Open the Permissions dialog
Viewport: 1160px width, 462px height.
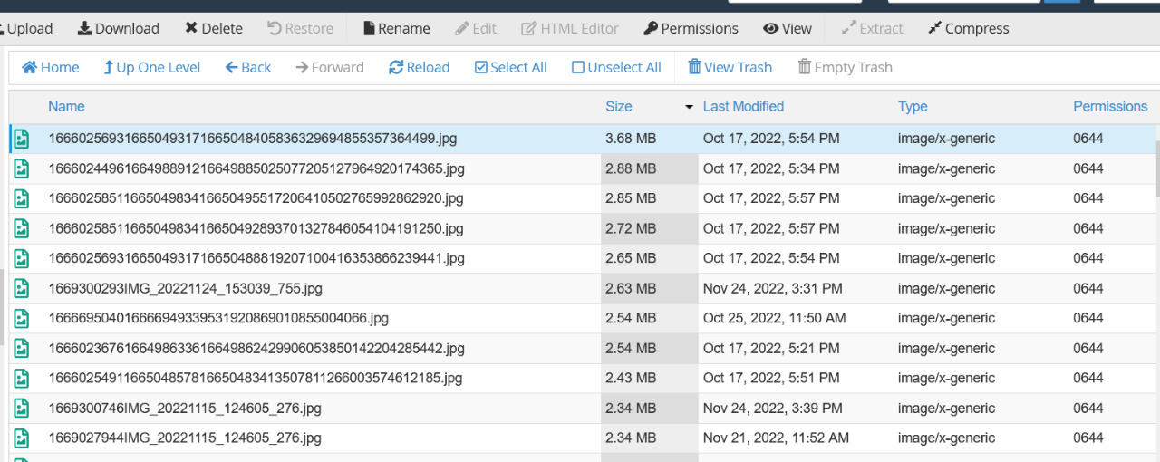[691, 28]
